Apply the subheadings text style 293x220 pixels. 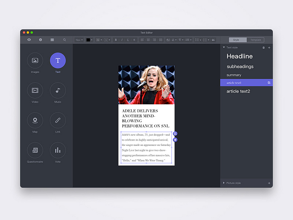[x=240, y=66]
